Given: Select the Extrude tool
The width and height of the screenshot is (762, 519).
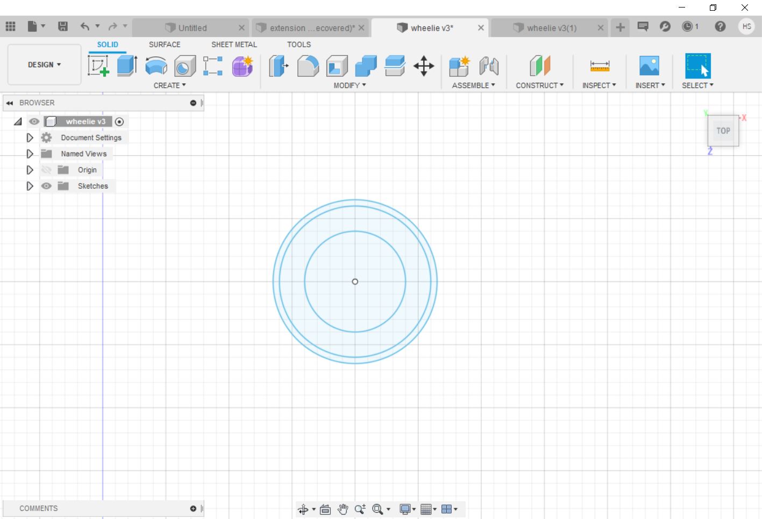Looking at the screenshot, I should pos(127,66).
